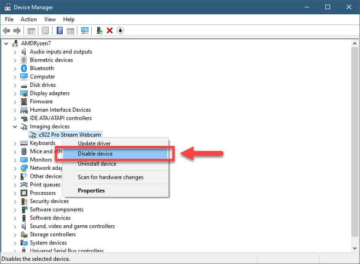Screen dimensions: 360x264
Task: Collapse the Imaging devices chevron
Action: (15, 126)
